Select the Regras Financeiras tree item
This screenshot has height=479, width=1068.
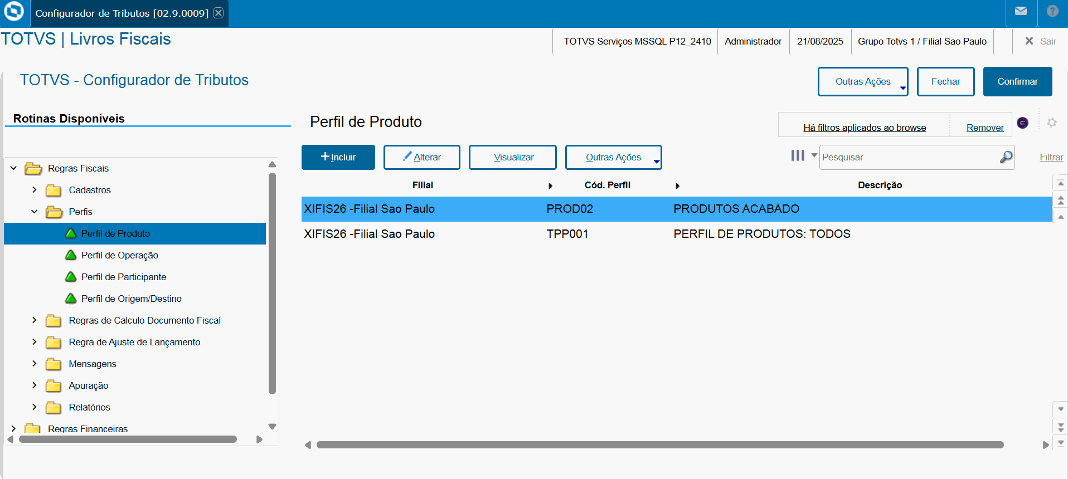click(x=88, y=429)
